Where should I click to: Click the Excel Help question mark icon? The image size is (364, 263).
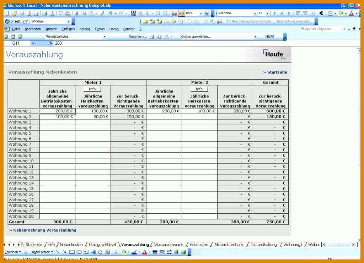point(207,13)
